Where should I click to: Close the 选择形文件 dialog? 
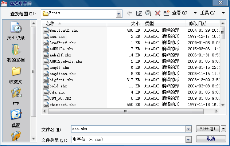click(220, 3)
